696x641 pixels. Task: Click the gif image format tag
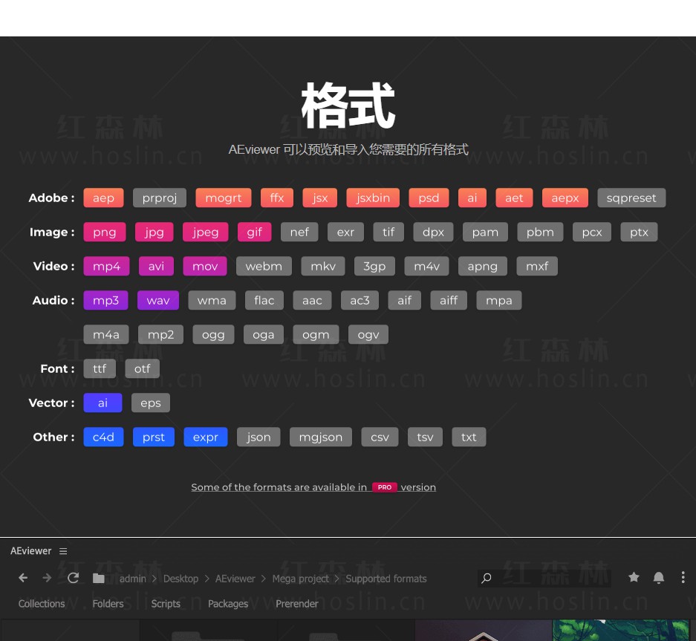click(x=254, y=232)
